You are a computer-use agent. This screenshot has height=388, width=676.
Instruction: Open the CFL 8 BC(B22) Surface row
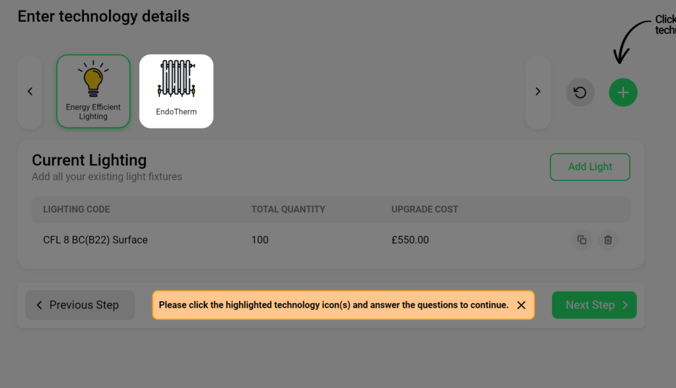(331, 240)
